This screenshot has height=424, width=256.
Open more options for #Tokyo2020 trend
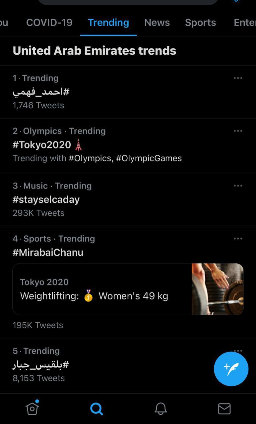[238, 131]
